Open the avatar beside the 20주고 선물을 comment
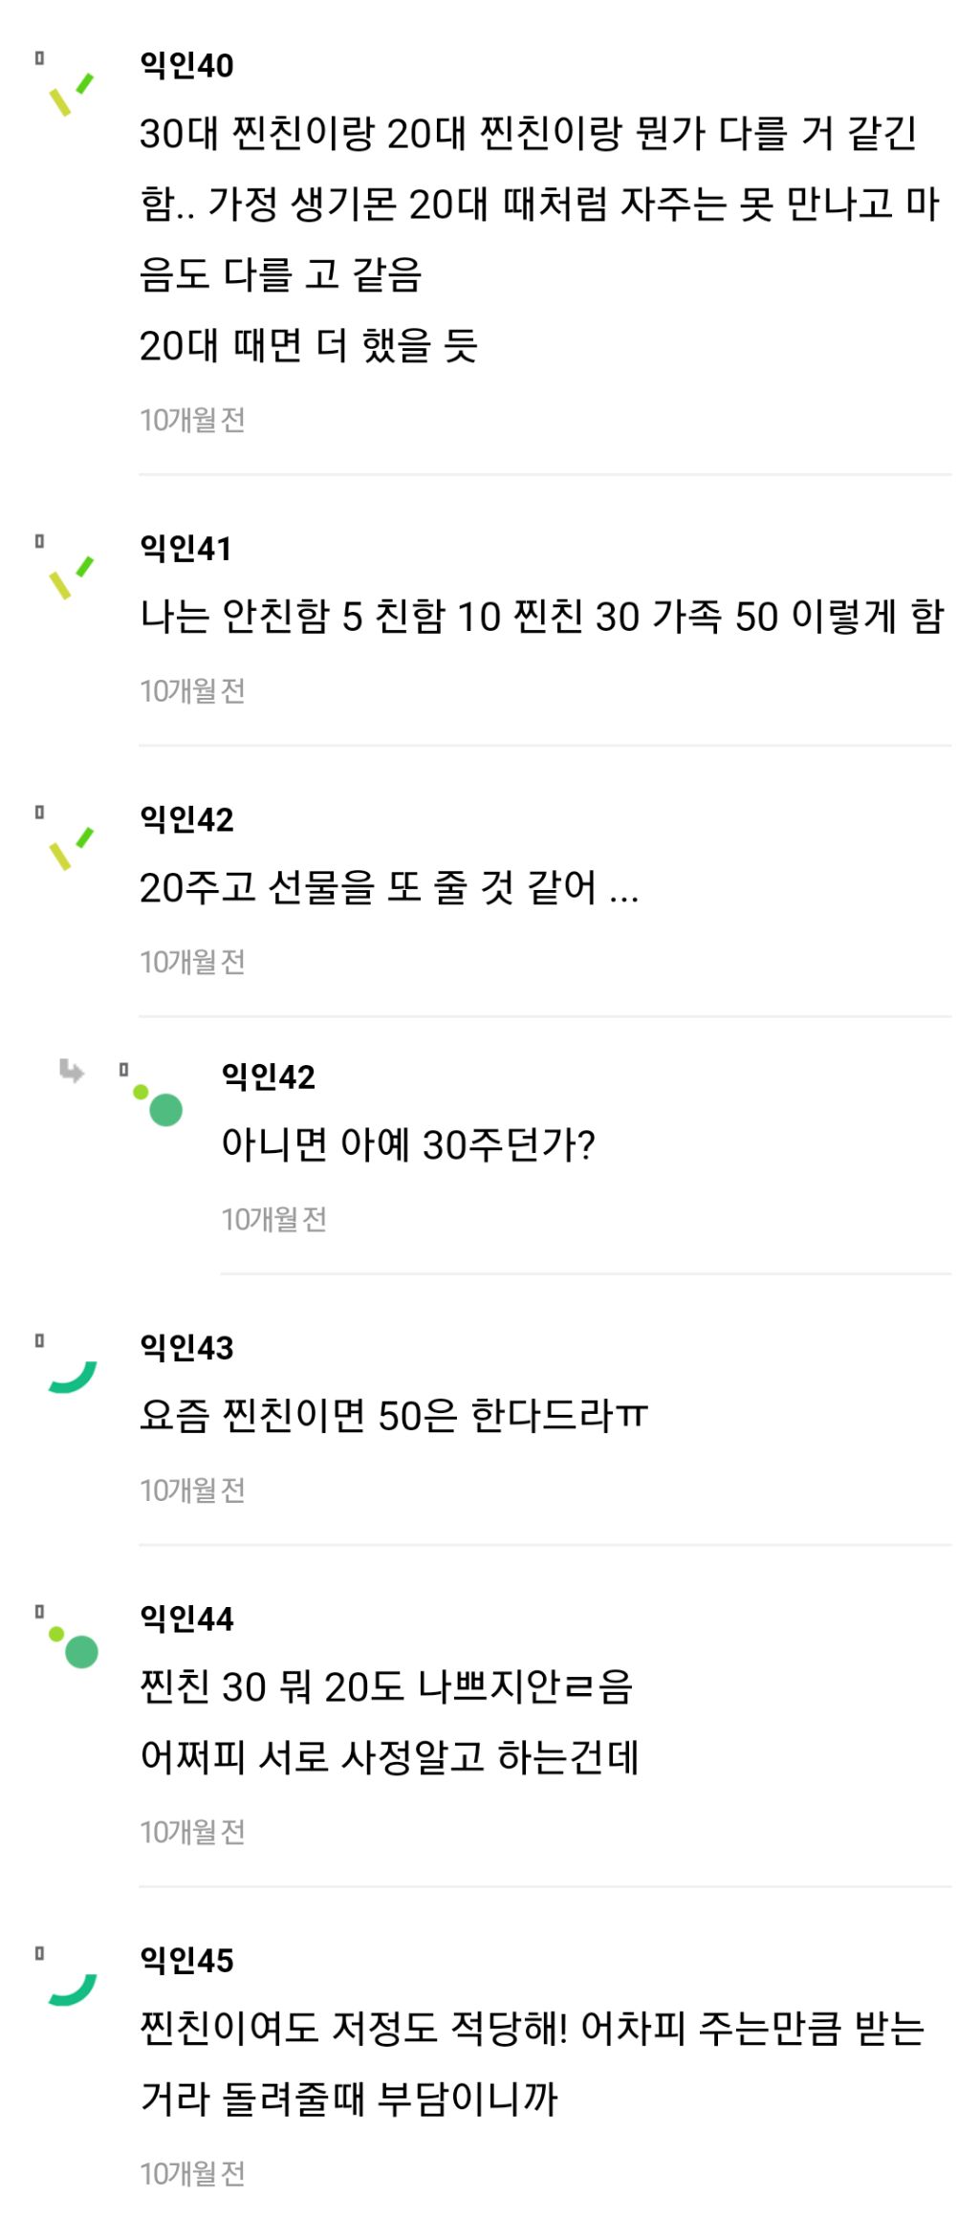Image resolution: width=979 pixels, height=2217 pixels. [x=72, y=848]
